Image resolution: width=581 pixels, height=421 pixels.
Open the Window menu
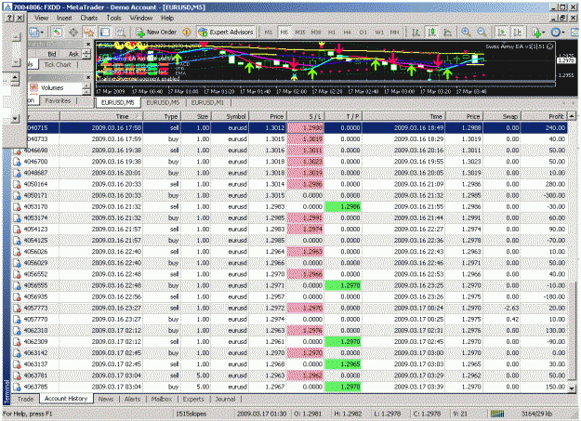[141, 18]
